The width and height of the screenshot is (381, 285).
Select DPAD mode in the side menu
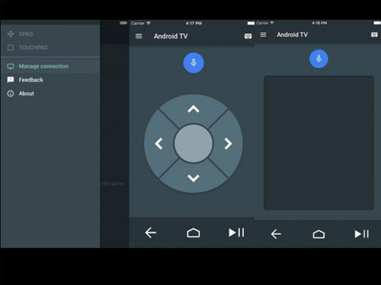[x=50, y=34]
